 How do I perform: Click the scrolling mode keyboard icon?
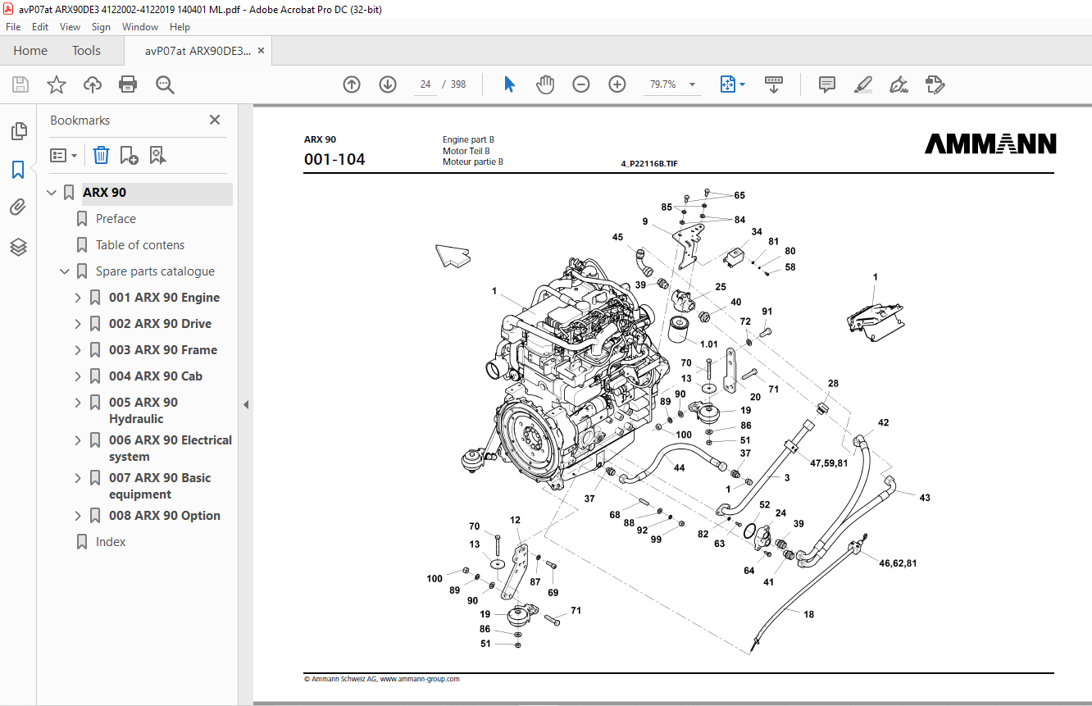[x=774, y=84]
